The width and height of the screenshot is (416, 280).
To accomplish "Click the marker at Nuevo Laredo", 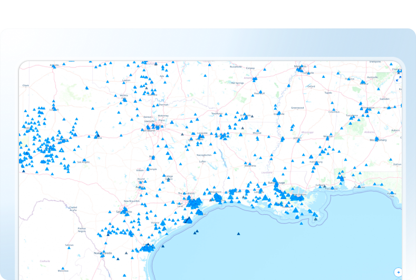I will 102,255.
